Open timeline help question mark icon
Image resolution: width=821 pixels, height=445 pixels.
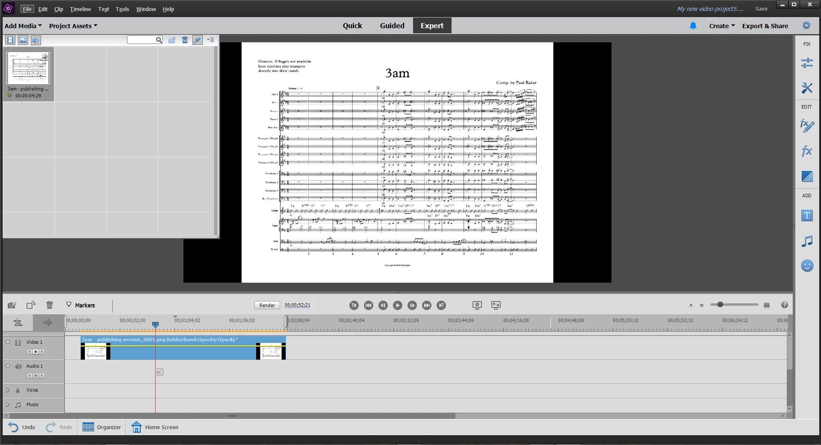[x=784, y=305]
